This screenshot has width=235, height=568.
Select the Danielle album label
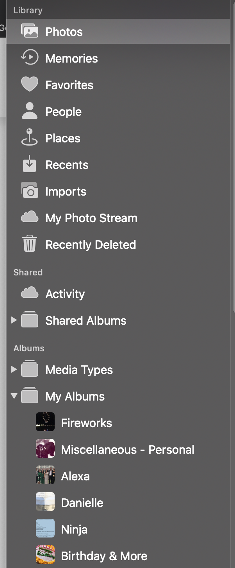click(x=82, y=503)
